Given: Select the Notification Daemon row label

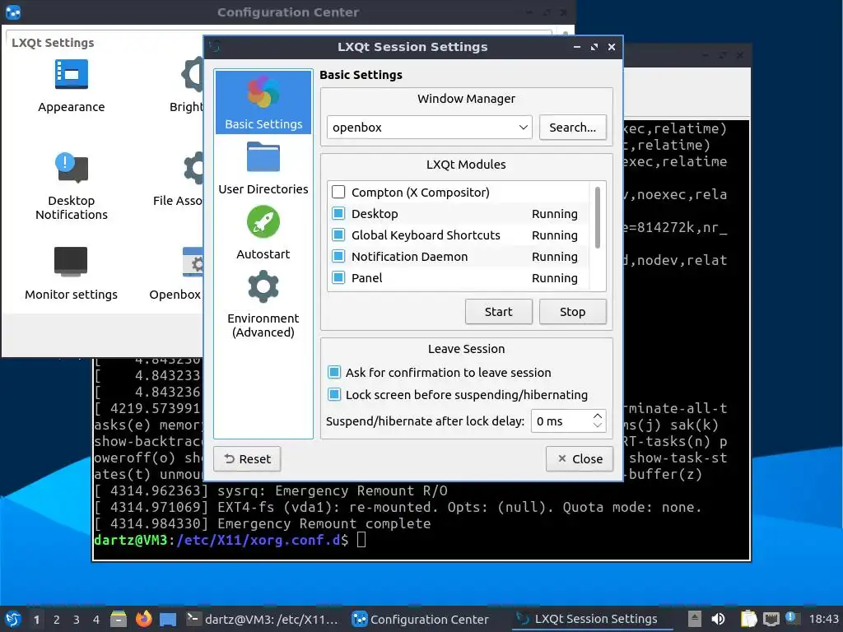Looking at the screenshot, I should (409, 257).
